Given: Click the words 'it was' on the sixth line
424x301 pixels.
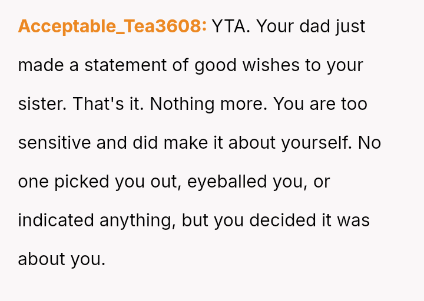Looking at the screenshot, I should pos(346,220).
